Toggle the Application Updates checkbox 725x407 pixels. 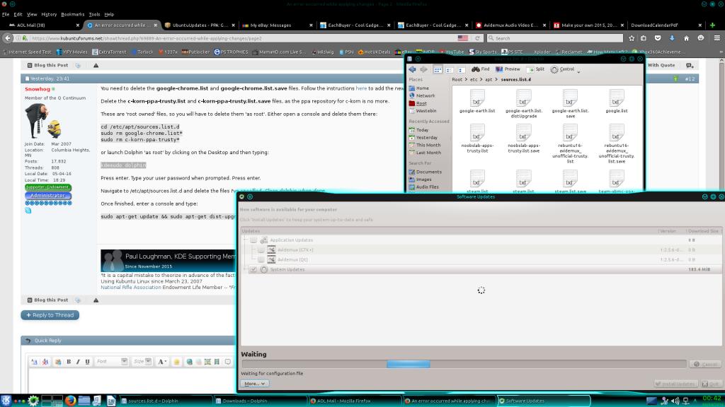[254, 240]
